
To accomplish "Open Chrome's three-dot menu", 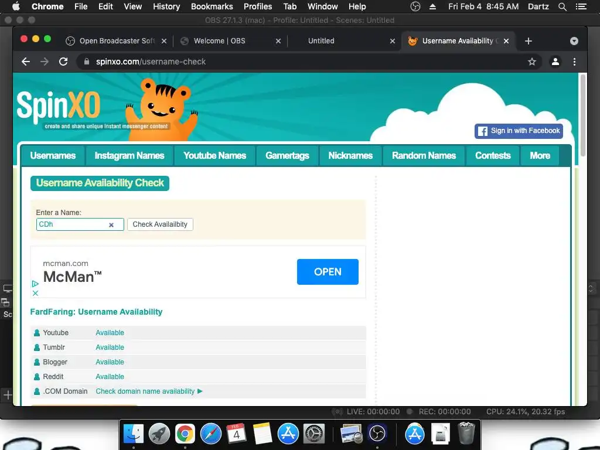I will tap(574, 62).
